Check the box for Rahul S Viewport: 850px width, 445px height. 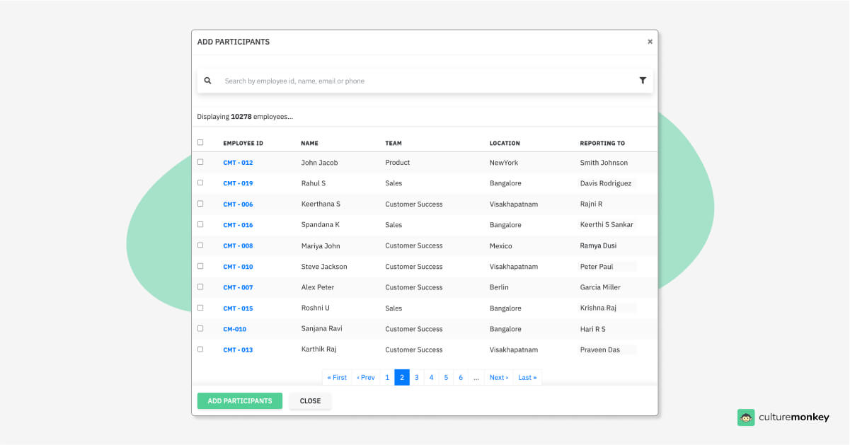200,183
